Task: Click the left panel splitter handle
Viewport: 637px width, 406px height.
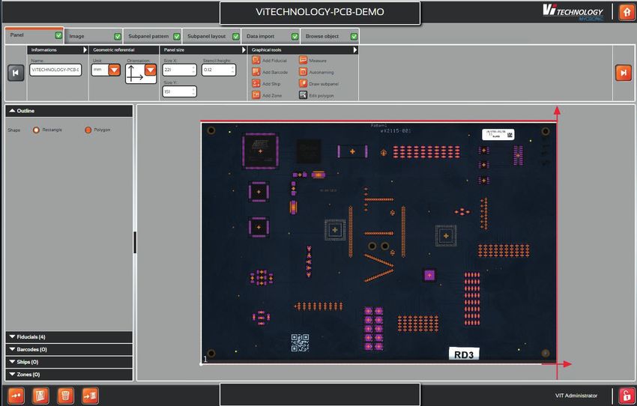Action: [x=135, y=243]
